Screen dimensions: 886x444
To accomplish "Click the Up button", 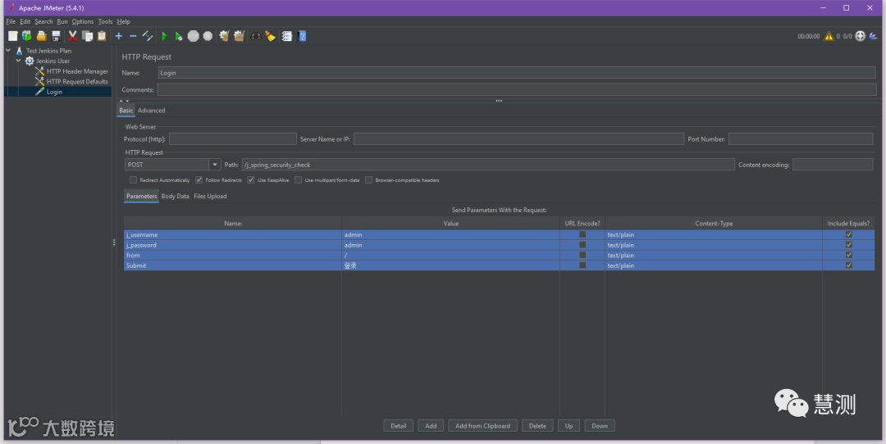I will tap(569, 426).
